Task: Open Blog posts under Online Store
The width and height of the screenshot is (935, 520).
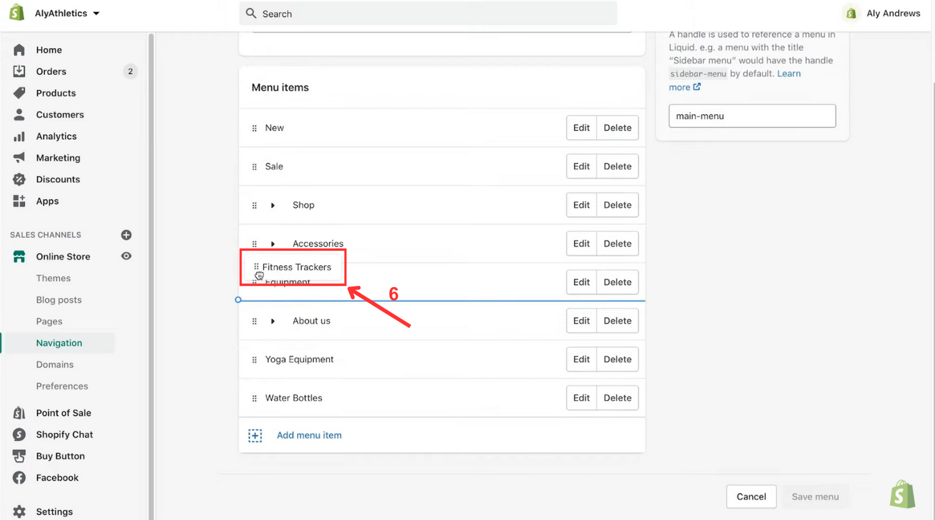Action: coord(59,300)
